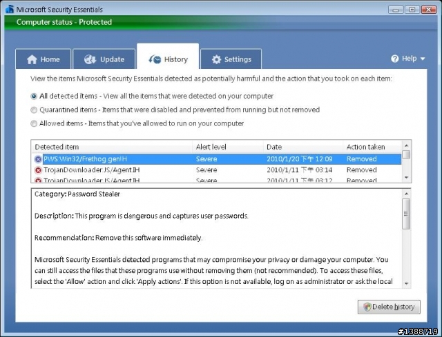Image resolution: width=442 pixels, height=337 pixels.
Task: Sort by Action taken column header
Action: (x=372, y=147)
